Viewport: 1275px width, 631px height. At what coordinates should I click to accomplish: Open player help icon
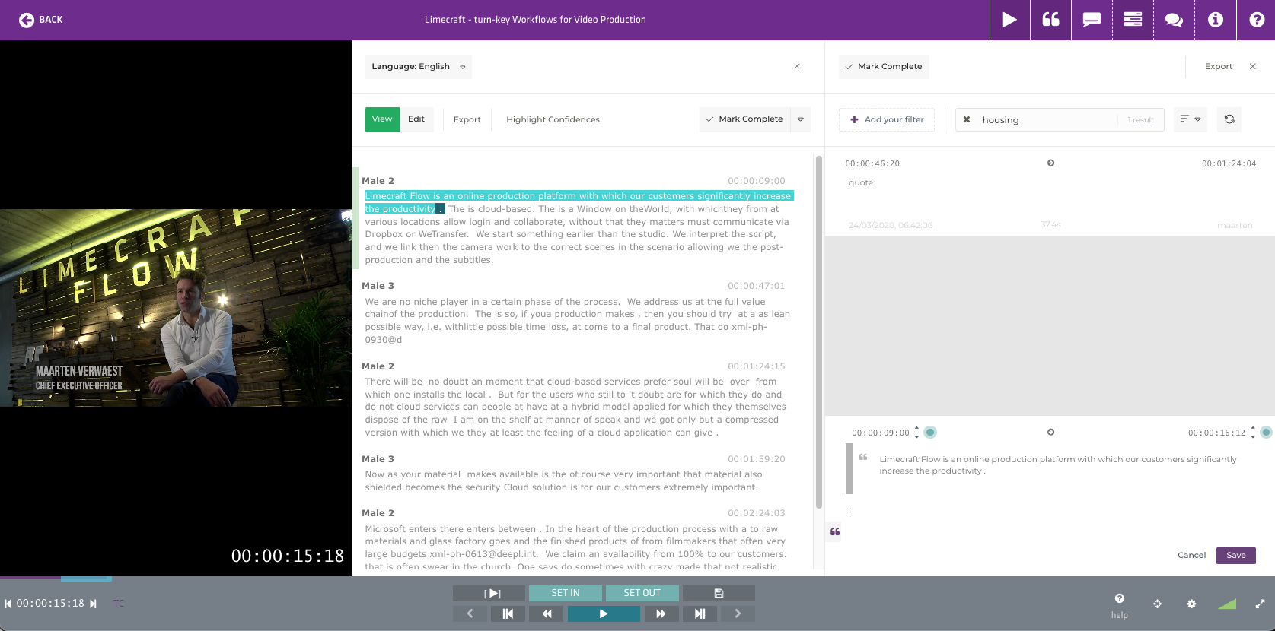[1120, 605]
